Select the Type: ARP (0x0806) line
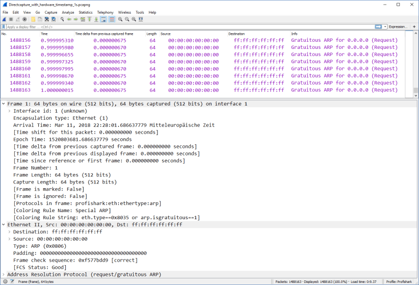Image resolution: width=419 pixels, height=285 pixels. (40, 246)
